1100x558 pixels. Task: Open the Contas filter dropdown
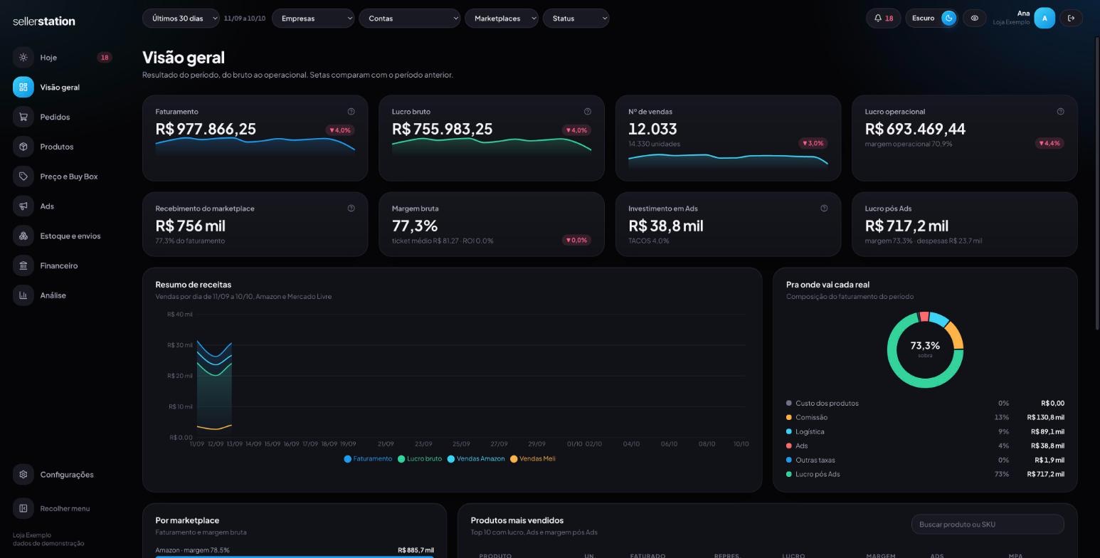(410, 19)
